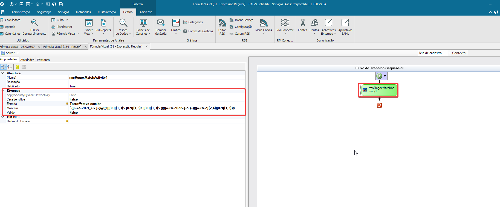The image size is (500, 207).
Task: Open Meus Canais
Action: pyautogui.click(x=264, y=27)
